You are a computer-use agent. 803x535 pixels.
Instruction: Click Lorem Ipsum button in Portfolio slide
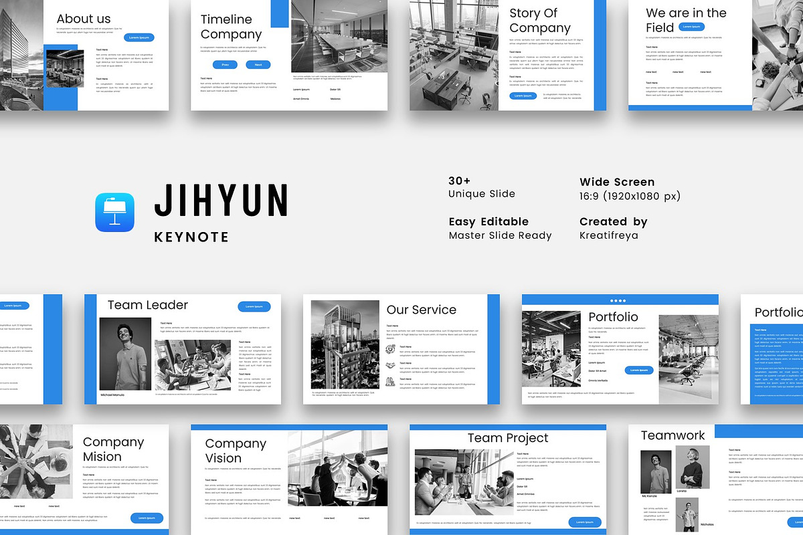tap(639, 370)
